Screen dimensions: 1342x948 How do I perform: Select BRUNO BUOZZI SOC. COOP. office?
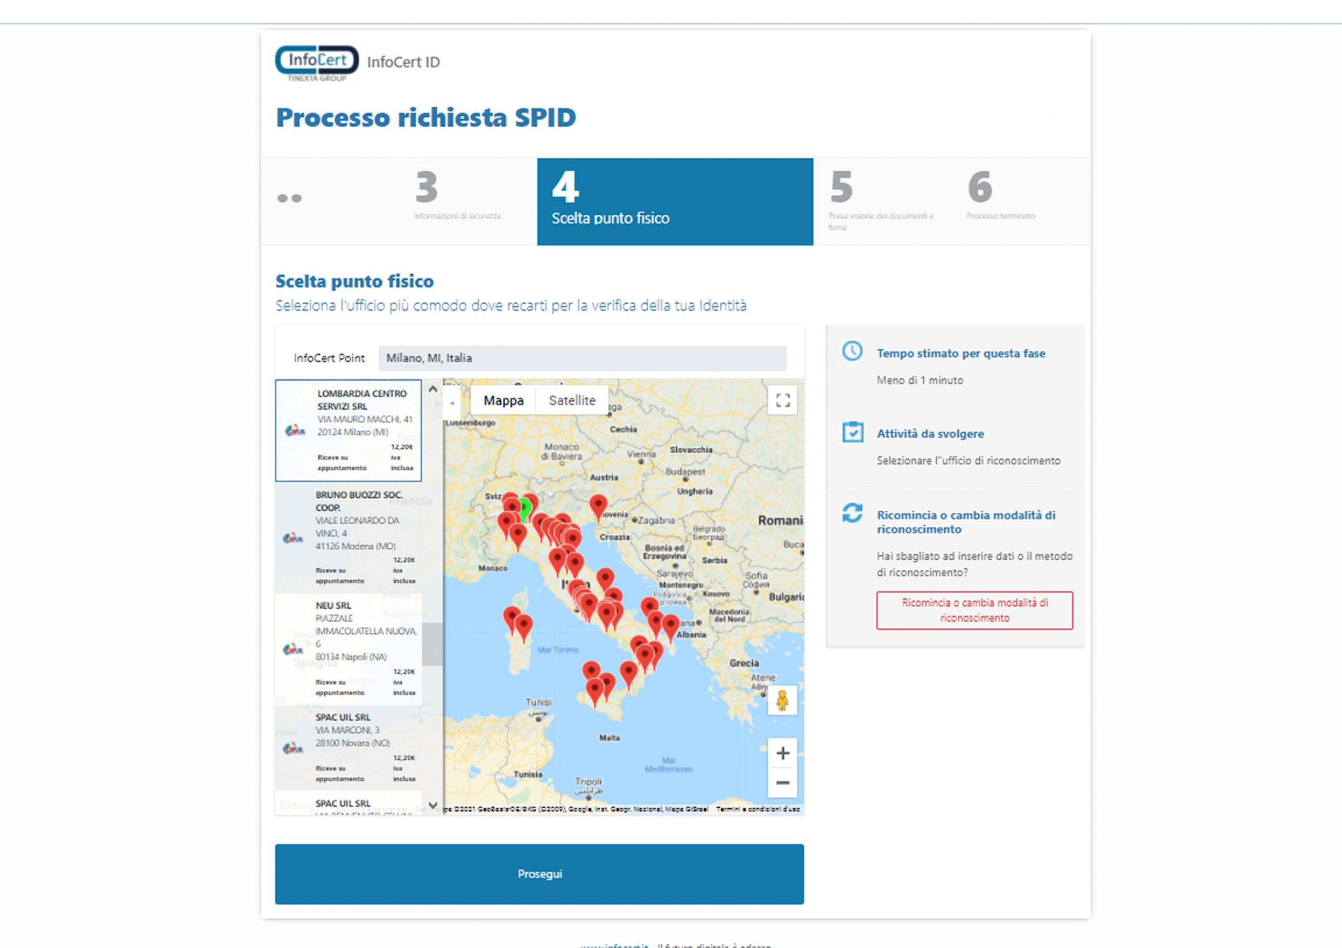click(x=349, y=537)
